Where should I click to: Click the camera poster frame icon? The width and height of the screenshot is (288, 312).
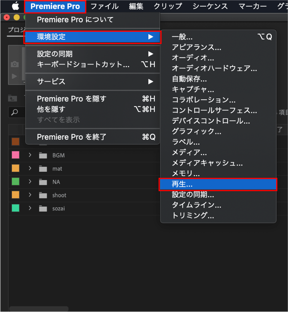15,64
